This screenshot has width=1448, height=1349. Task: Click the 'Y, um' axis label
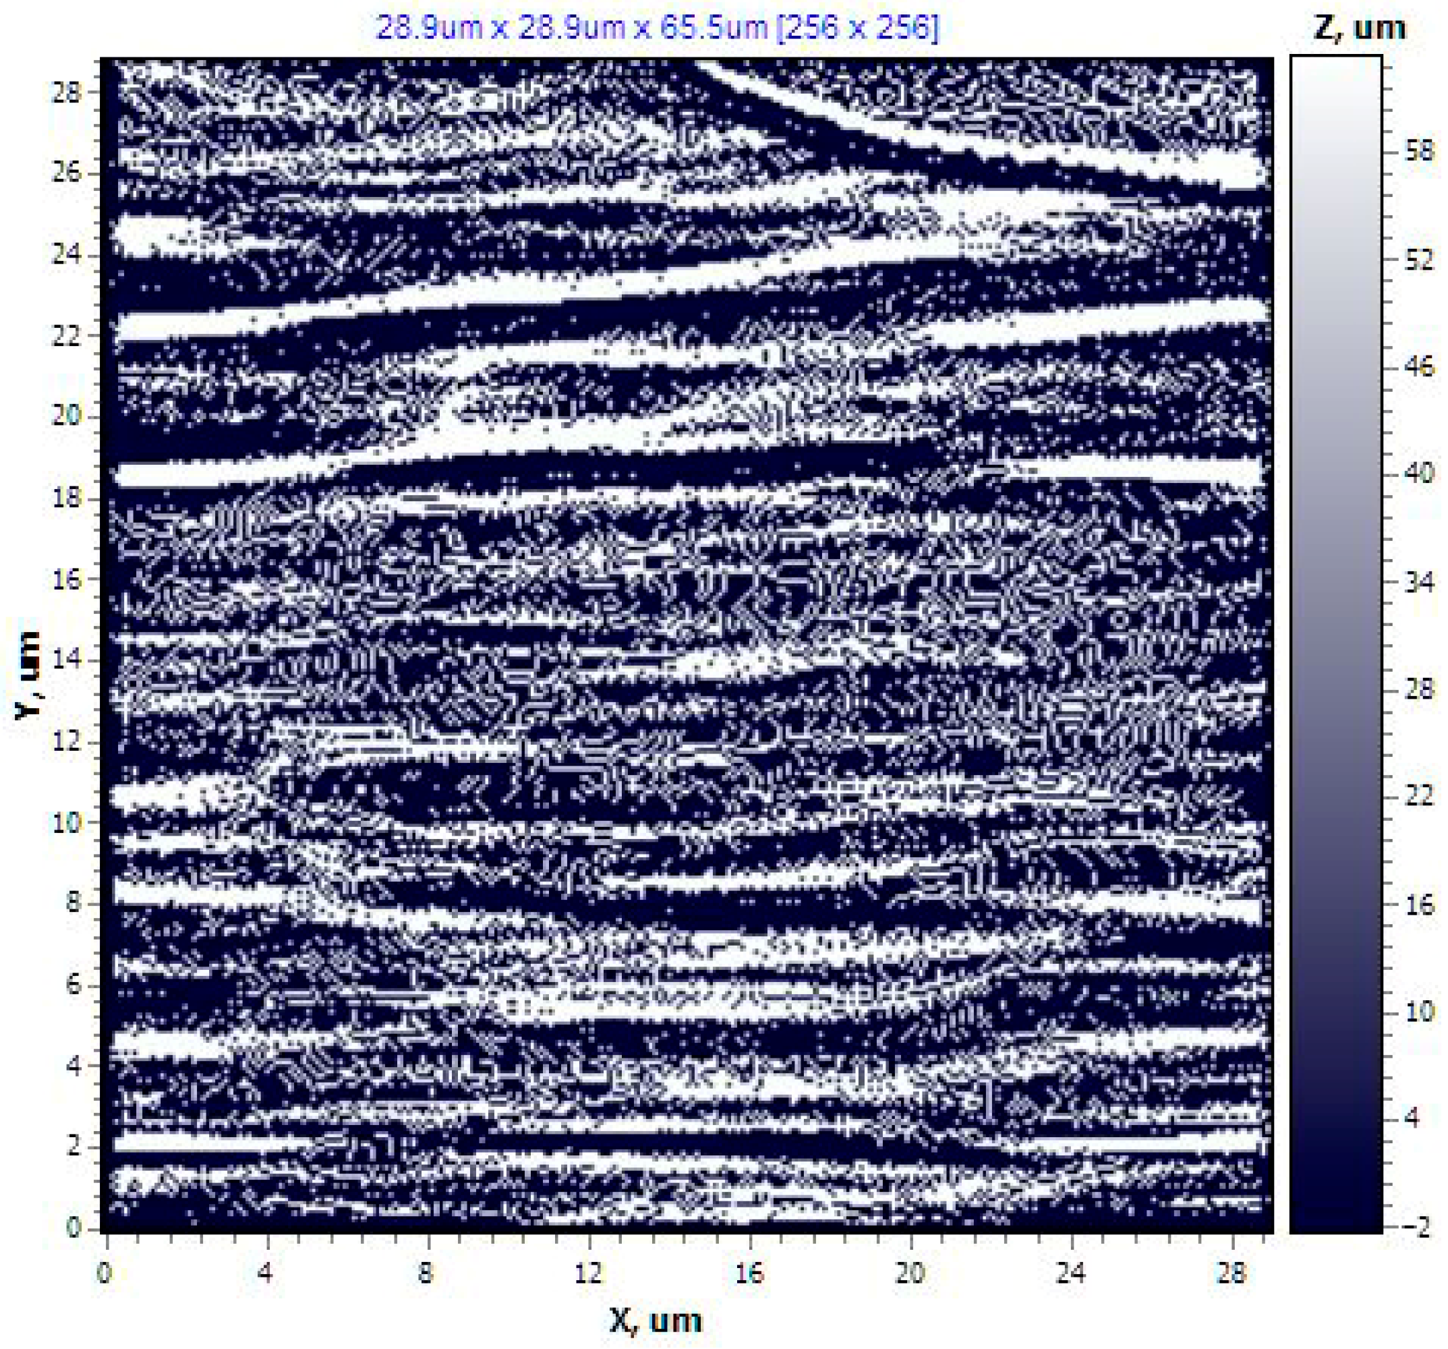pos(28,675)
